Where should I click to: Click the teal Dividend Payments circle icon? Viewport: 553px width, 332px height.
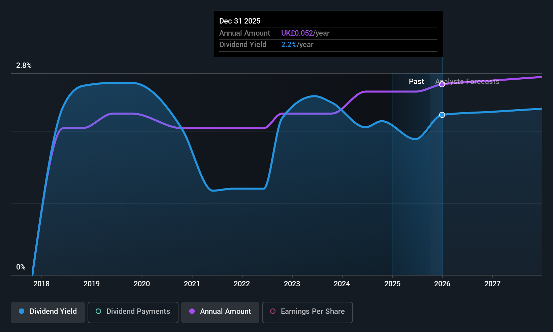tap(98, 311)
